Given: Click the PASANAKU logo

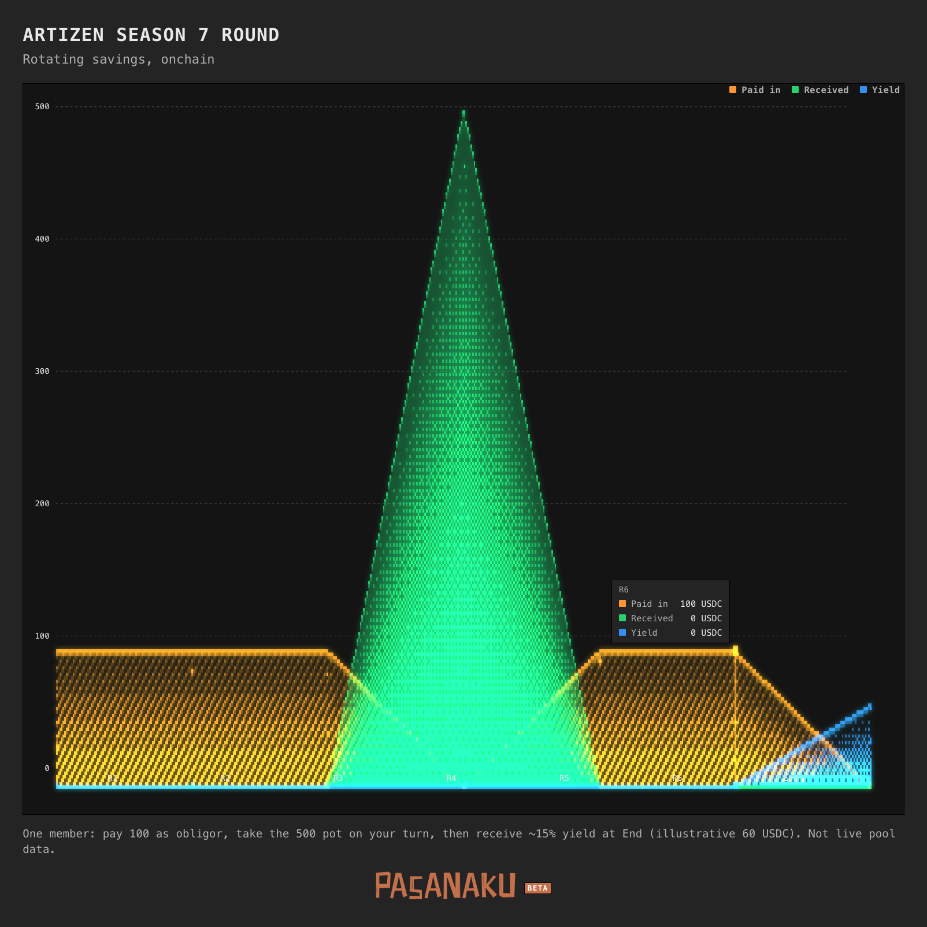Looking at the screenshot, I should click(x=445, y=885).
